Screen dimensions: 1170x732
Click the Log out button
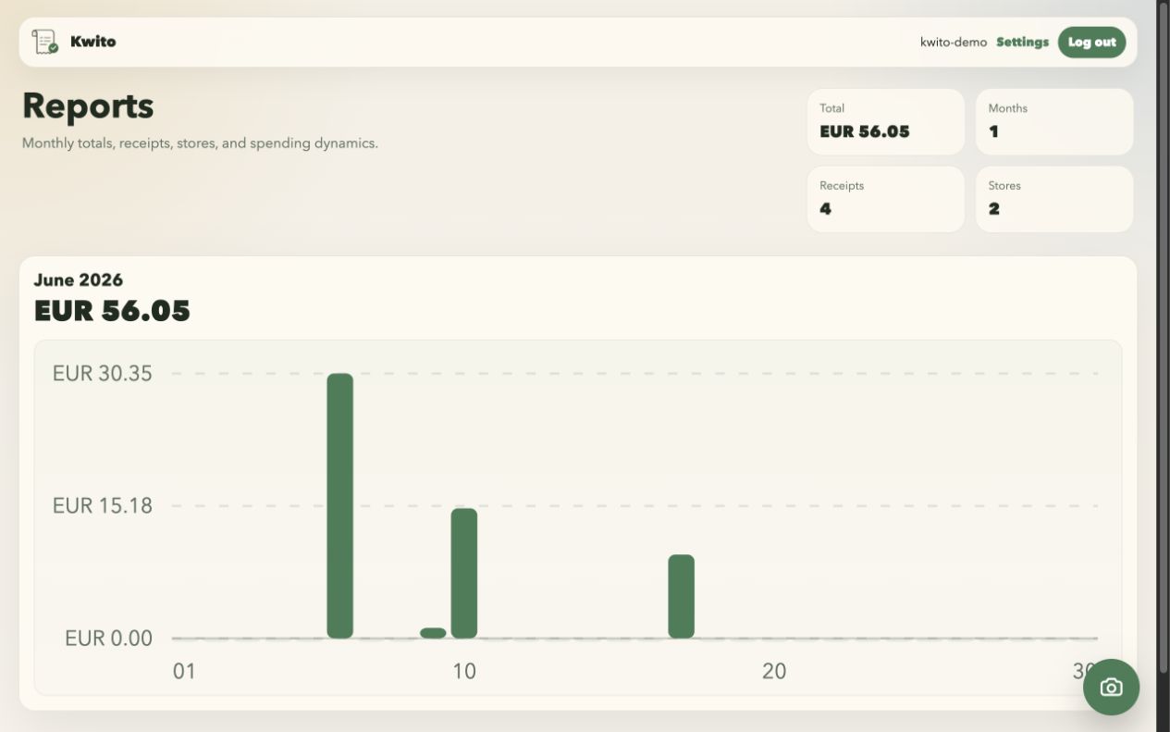1091,42
